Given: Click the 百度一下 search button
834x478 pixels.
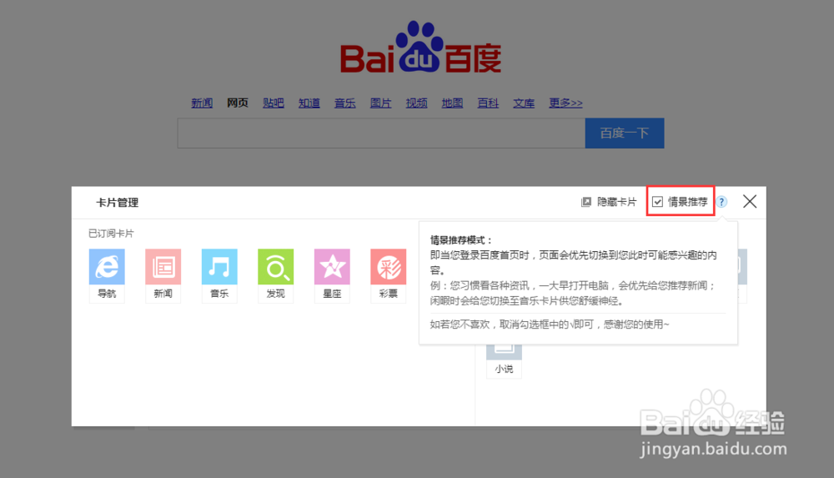Looking at the screenshot, I should tap(625, 133).
